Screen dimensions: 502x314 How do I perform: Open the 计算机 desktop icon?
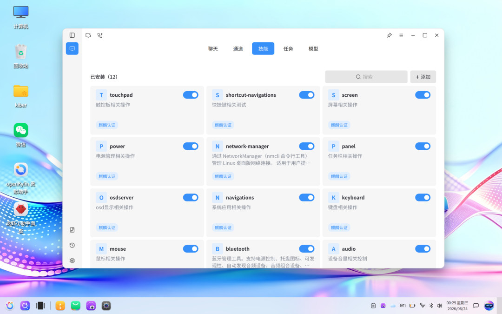click(21, 17)
